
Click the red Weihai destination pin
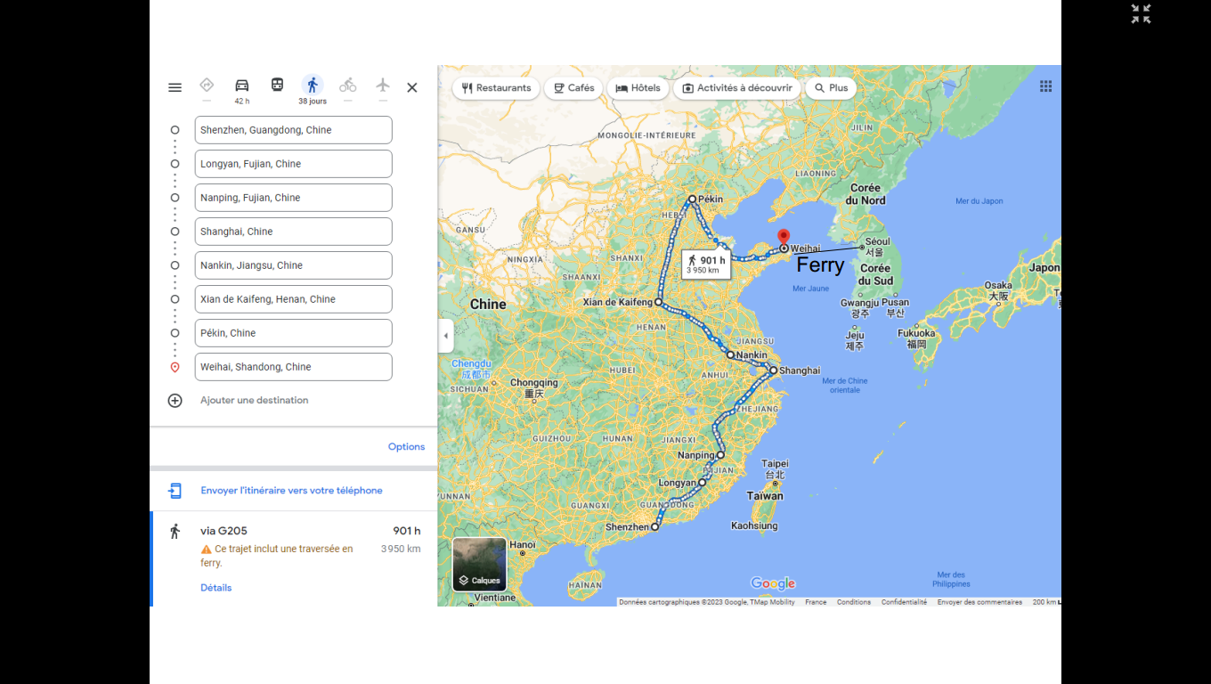click(x=784, y=238)
